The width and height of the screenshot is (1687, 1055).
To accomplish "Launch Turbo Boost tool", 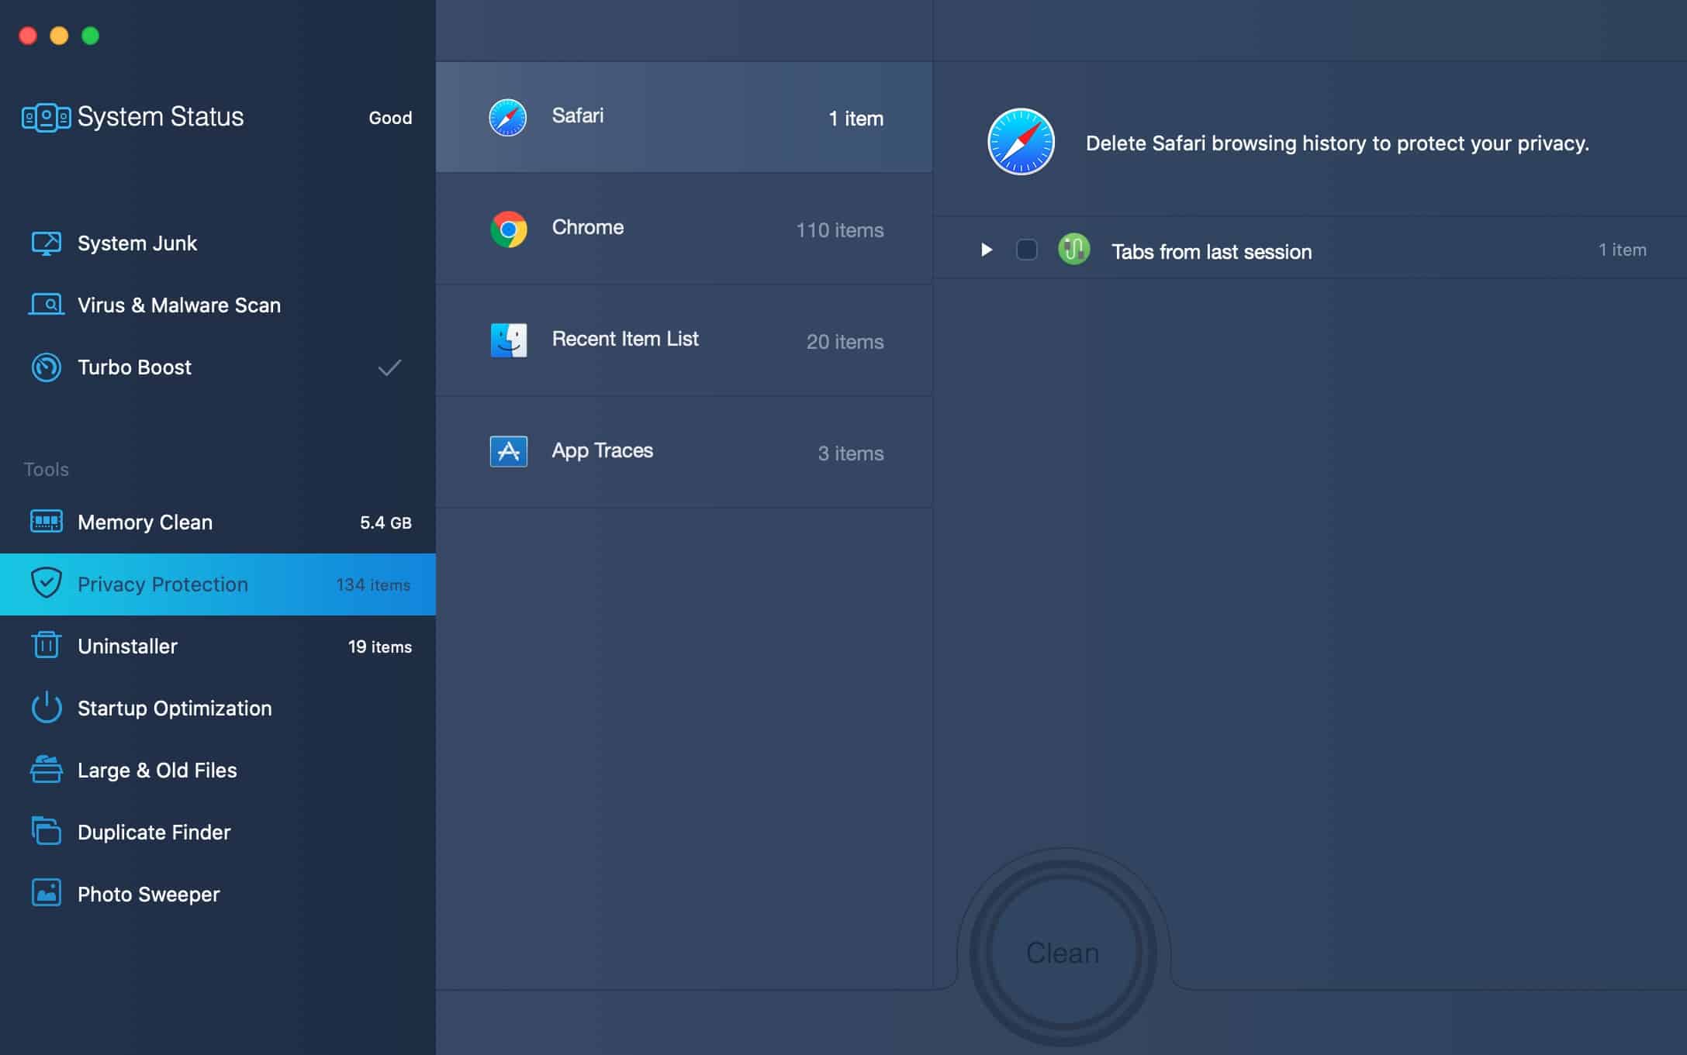I will tap(133, 367).
